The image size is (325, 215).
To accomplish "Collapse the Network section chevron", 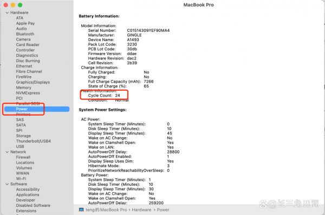I will 7,152.
